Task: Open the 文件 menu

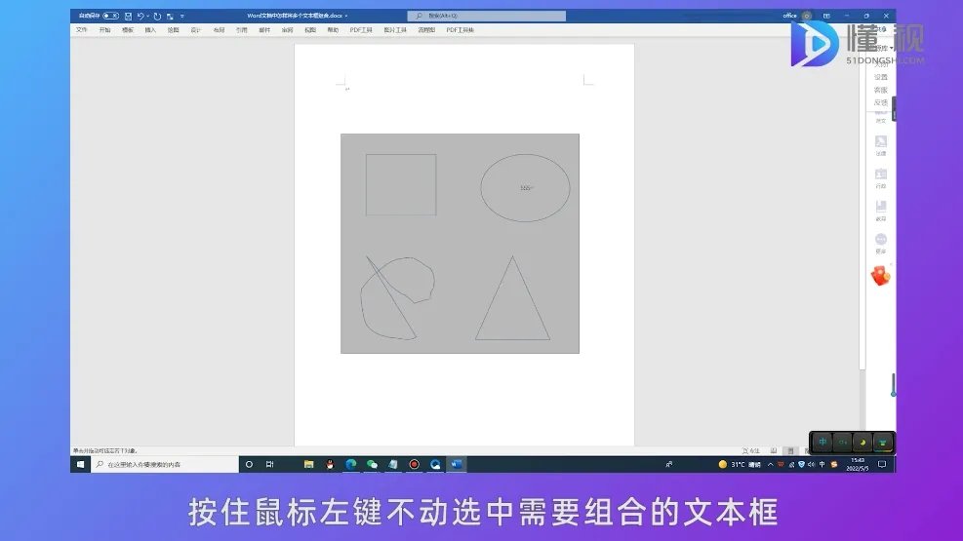Action: 82,29
